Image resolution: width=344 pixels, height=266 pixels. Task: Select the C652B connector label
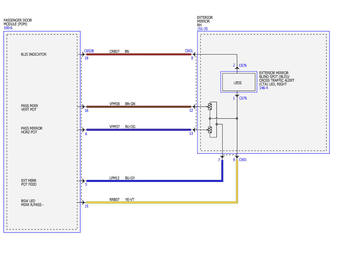(89, 51)
